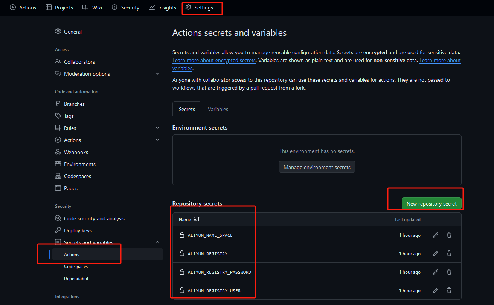Delete the ALIYUN_REGISTRY_USER secret trash icon
This screenshot has height=305, width=494.
449,290
